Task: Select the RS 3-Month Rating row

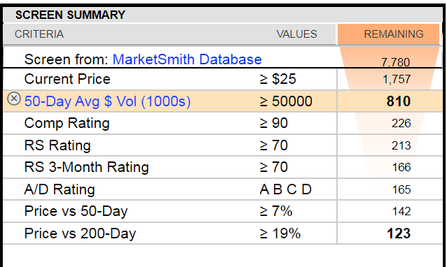Action: 223,167
